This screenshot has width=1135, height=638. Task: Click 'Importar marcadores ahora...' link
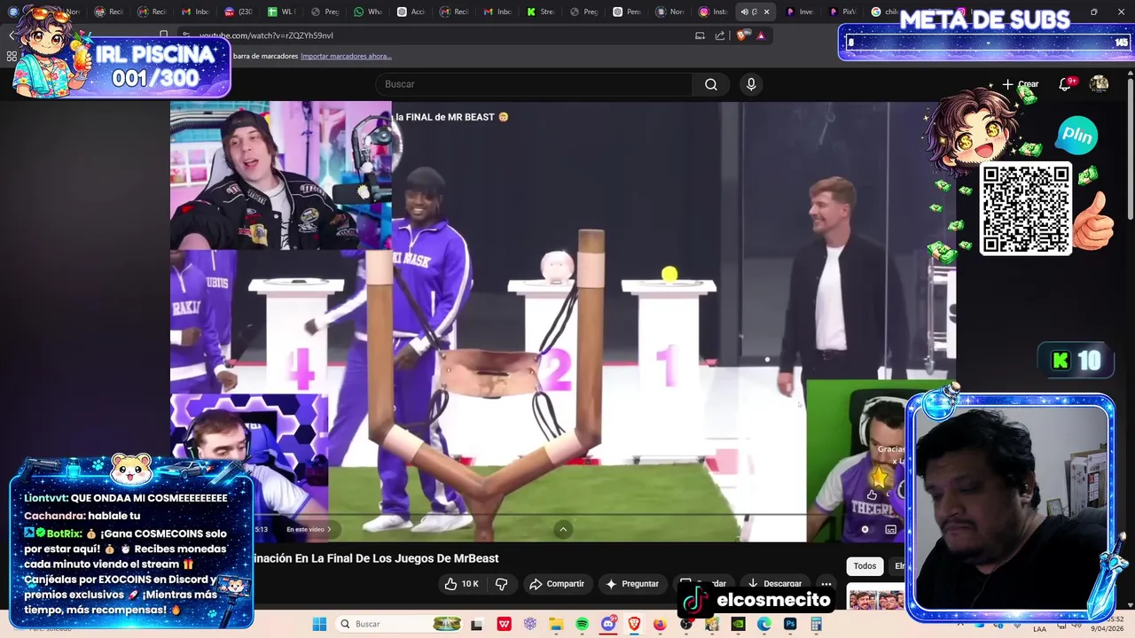[346, 56]
